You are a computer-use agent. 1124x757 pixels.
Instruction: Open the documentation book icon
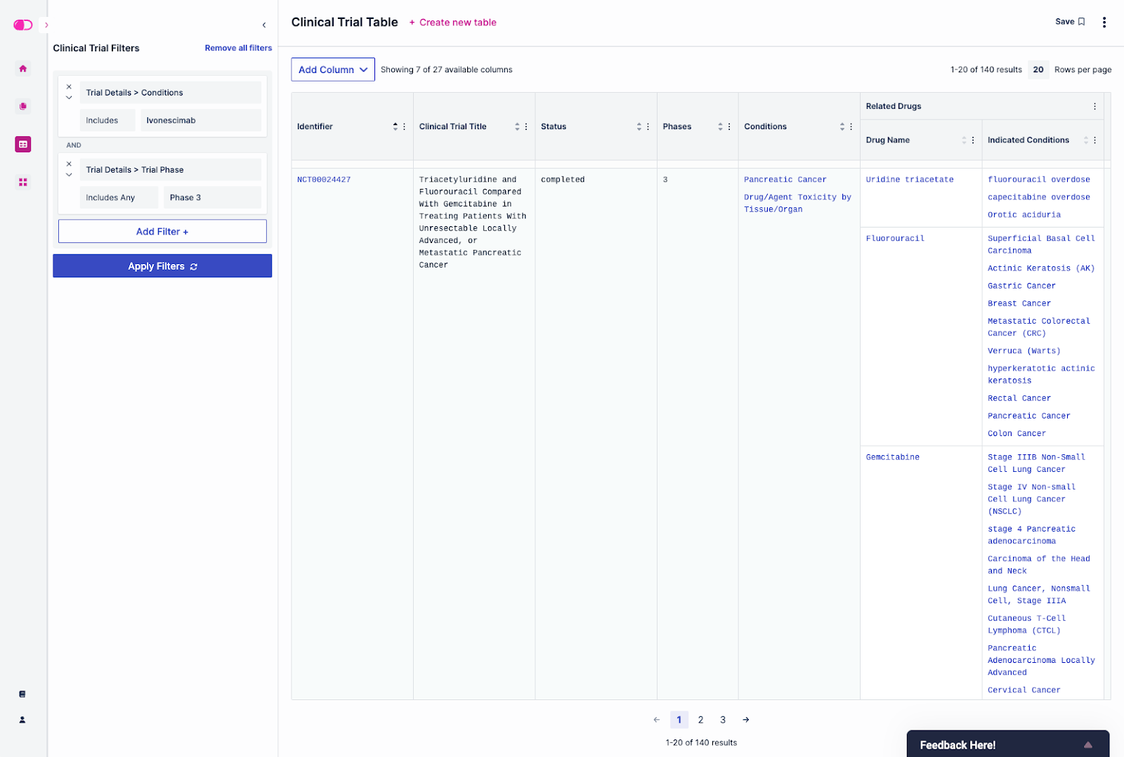[22, 694]
